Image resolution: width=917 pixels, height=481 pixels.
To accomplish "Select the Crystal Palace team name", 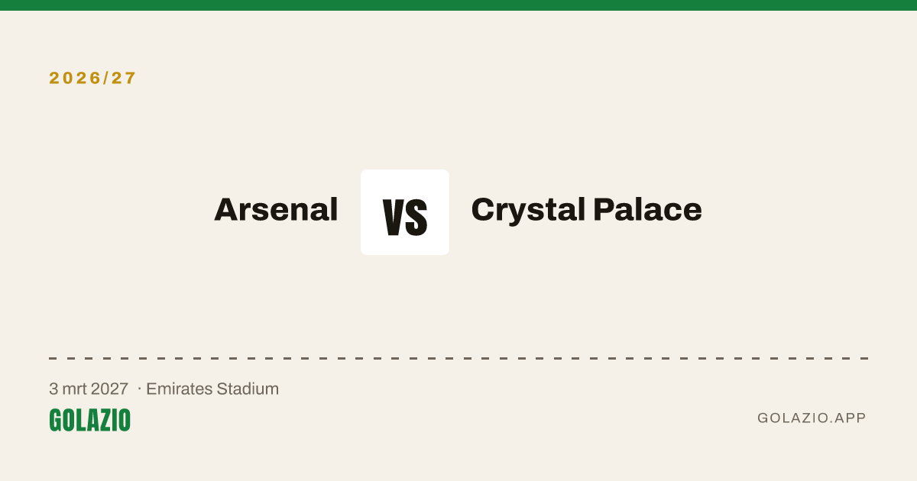I will point(586,210).
